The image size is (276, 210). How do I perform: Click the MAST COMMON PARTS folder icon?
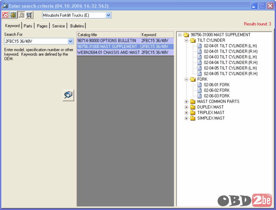[193, 101]
